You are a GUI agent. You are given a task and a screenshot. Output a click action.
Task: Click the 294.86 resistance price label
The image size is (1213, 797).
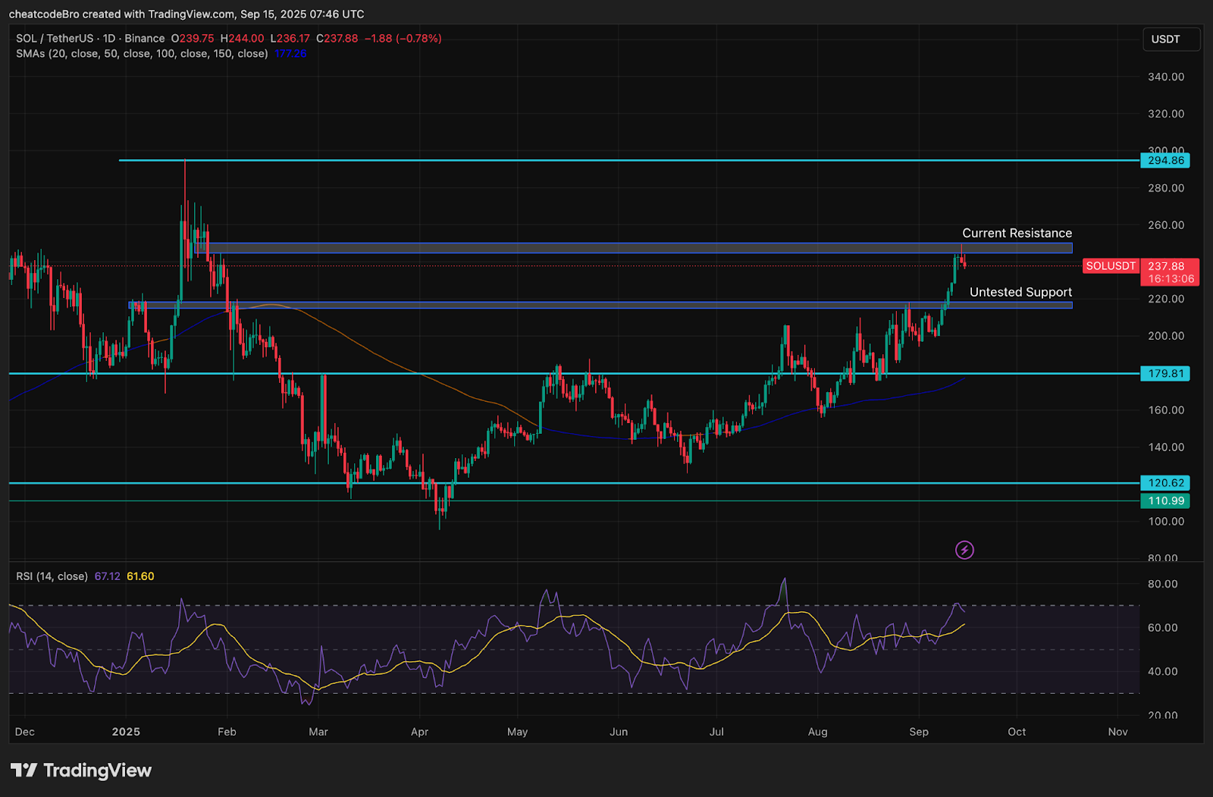(1164, 160)
